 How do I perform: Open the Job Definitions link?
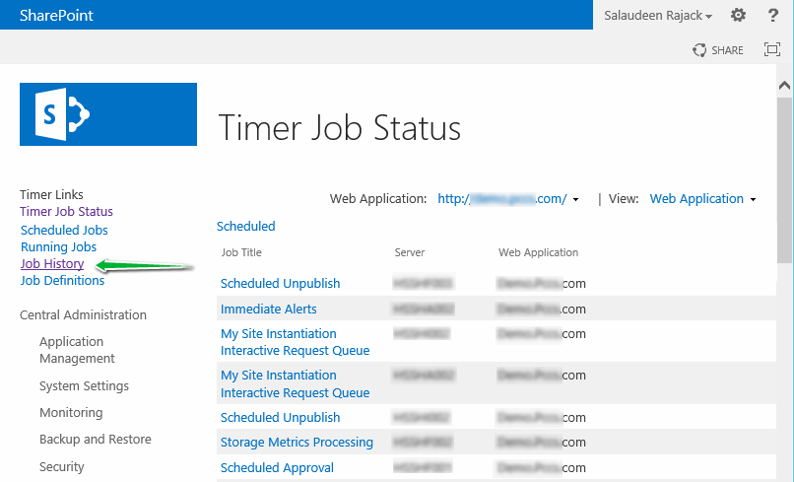tap(62, 280)
